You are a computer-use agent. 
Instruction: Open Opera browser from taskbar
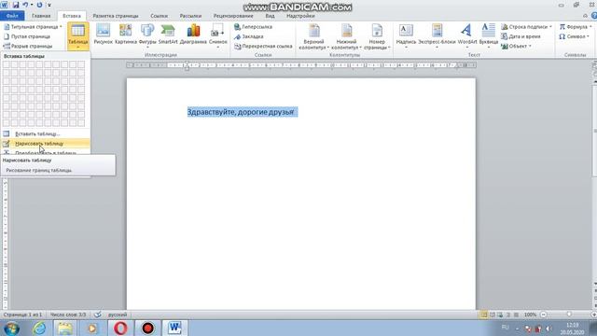[120, 328]
